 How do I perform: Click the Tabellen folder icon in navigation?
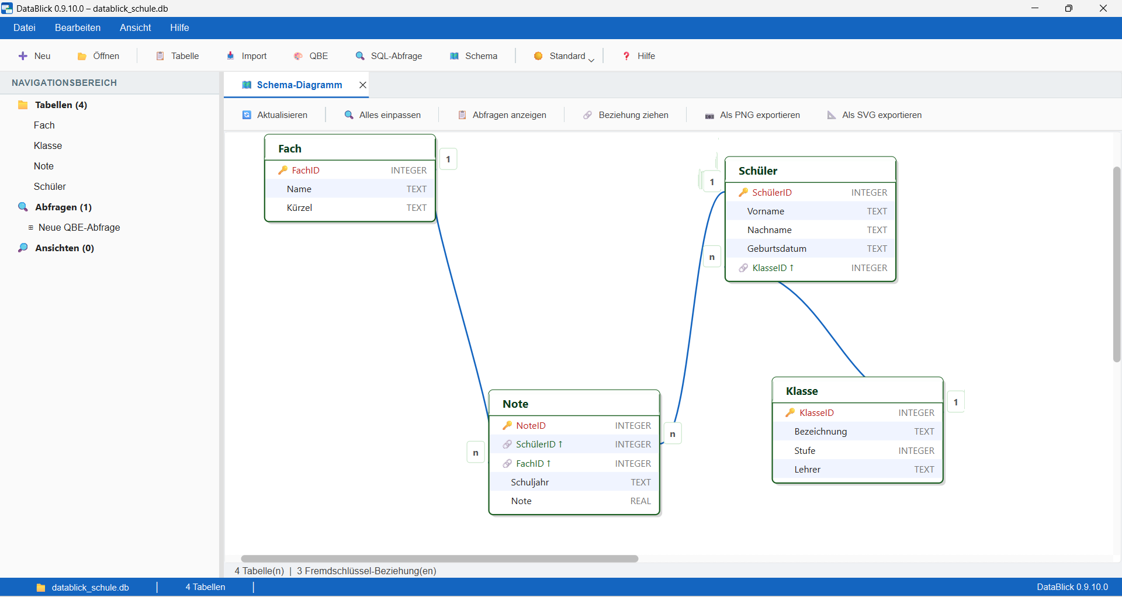click(x=23, y=105)
